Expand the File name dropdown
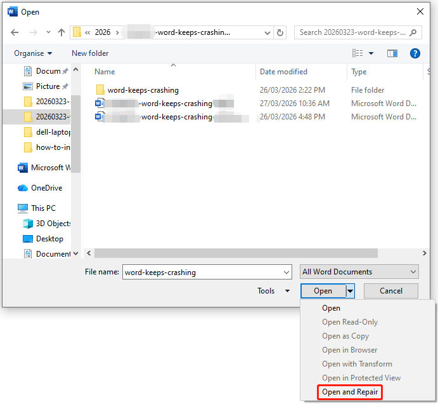Viewport: 438px width, 404px height. 287,273
